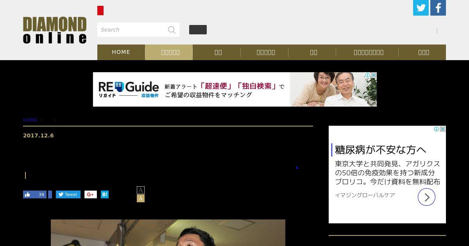Open the diabetes ad headline in sidebar
The height and width of the screenshot is (246, 469).
coord(381,150)
